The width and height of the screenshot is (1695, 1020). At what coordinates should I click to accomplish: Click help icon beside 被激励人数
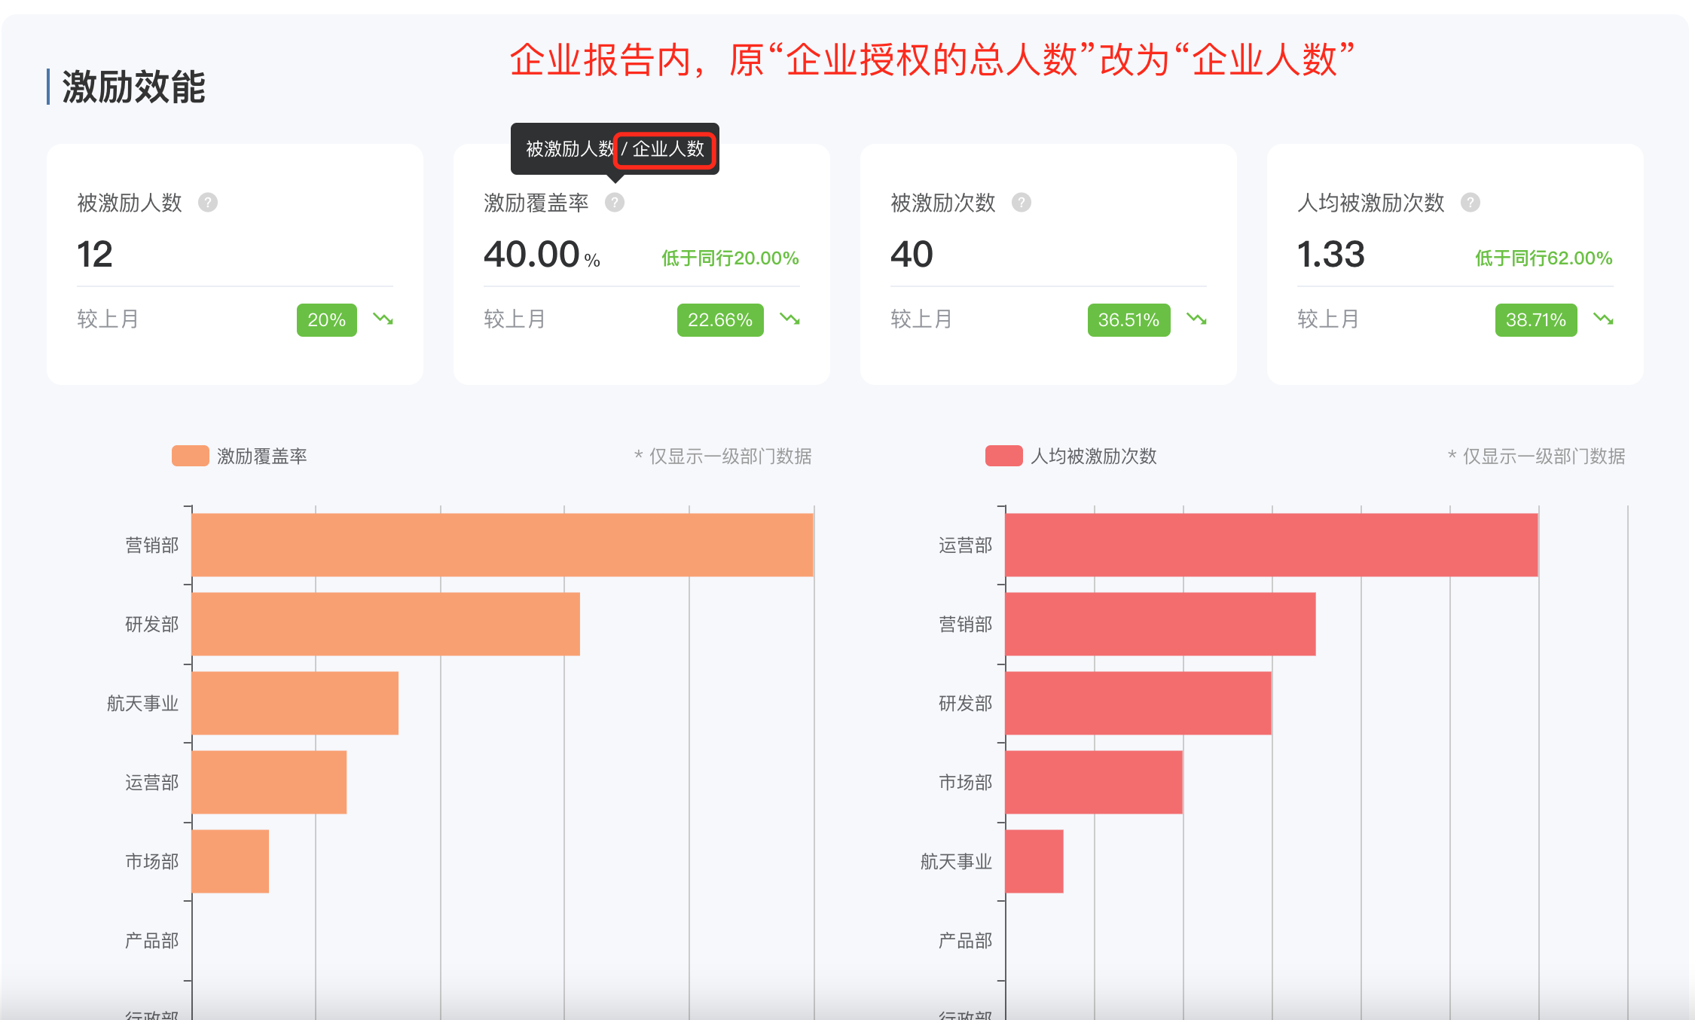pos(208,203)
